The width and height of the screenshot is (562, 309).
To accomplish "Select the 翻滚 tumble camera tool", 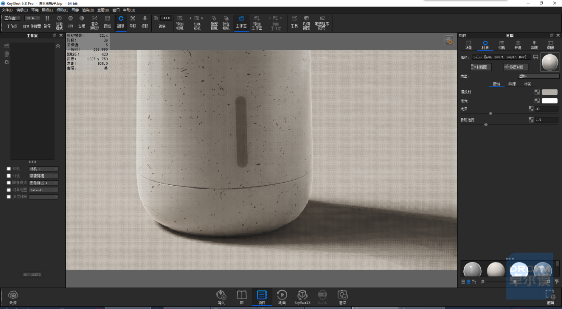I will pyautogui.click(x=121, y=21).
